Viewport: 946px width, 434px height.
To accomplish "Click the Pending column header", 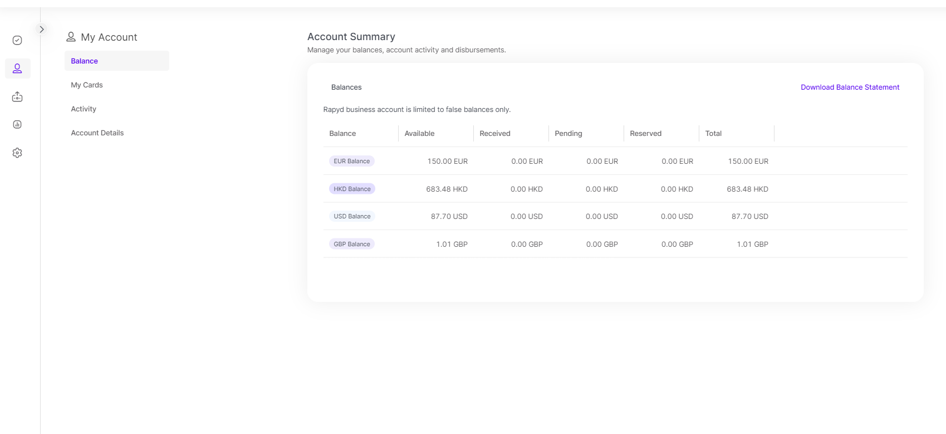I will point(568,133).
